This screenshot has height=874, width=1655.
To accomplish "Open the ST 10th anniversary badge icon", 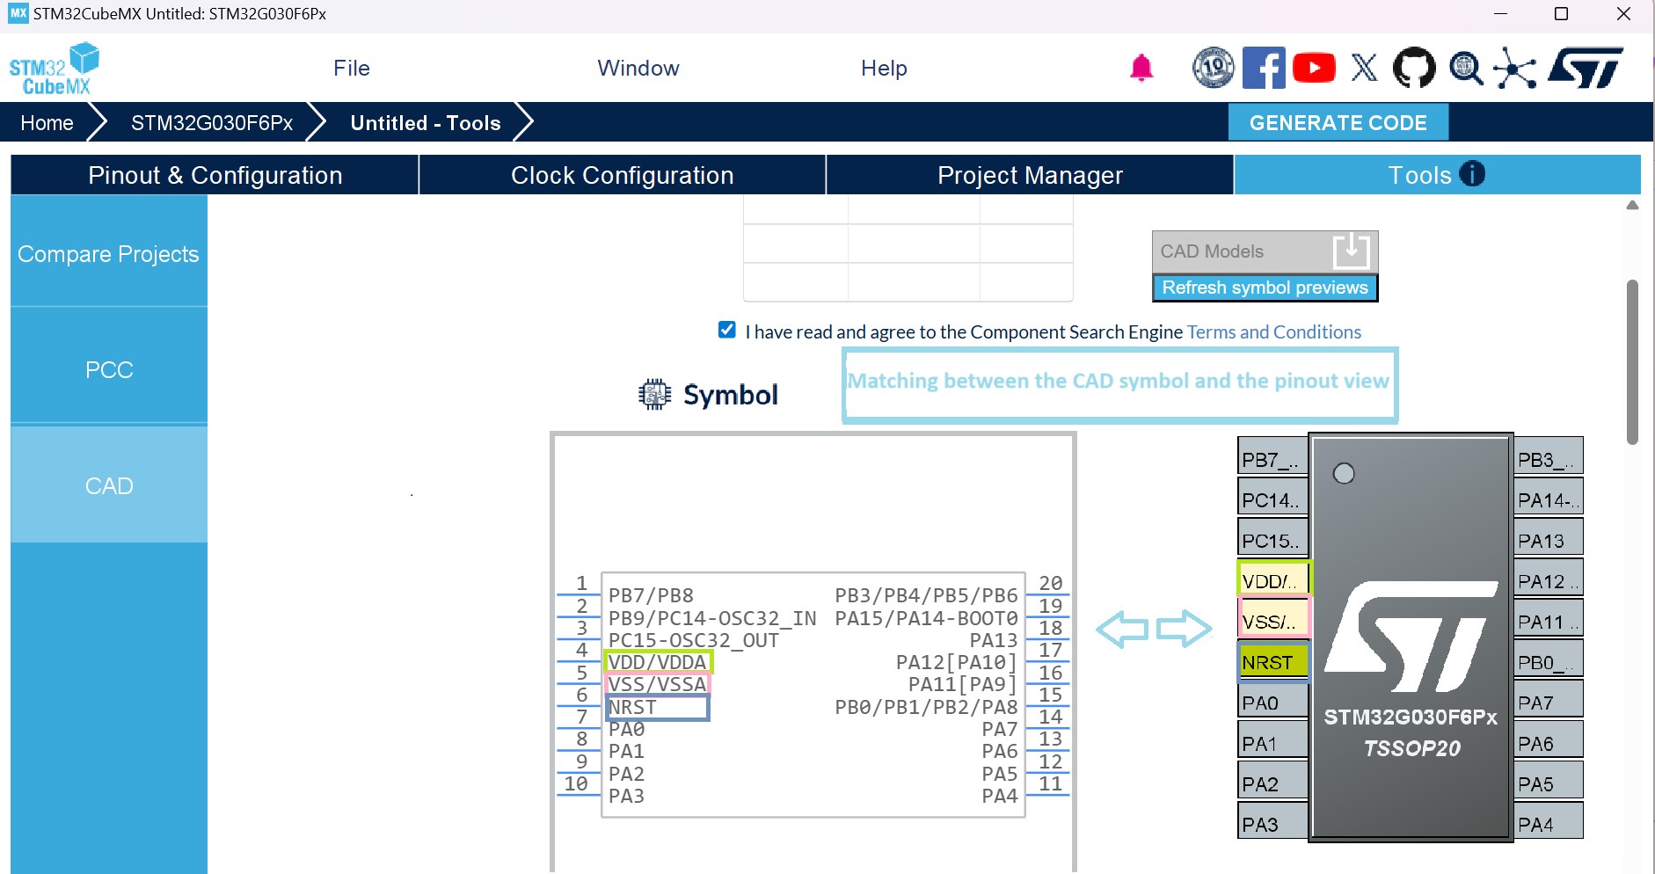I will coord(1214,68).
